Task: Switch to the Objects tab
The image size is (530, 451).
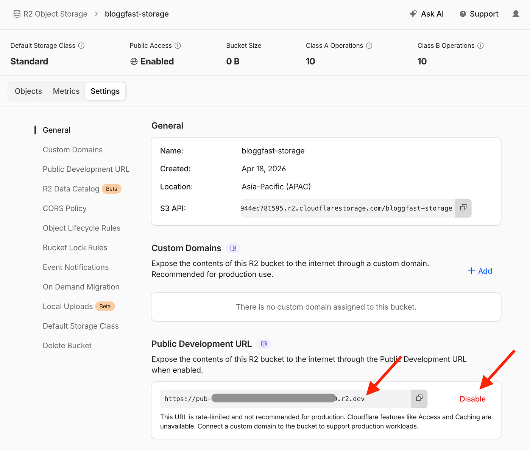Action: pos(28,91)
